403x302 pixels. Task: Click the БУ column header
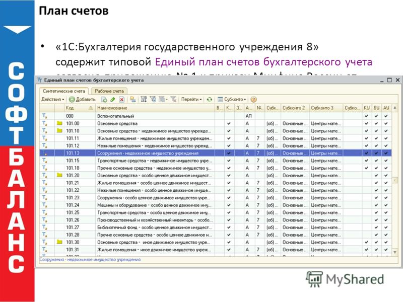click(x=376, y=108)
